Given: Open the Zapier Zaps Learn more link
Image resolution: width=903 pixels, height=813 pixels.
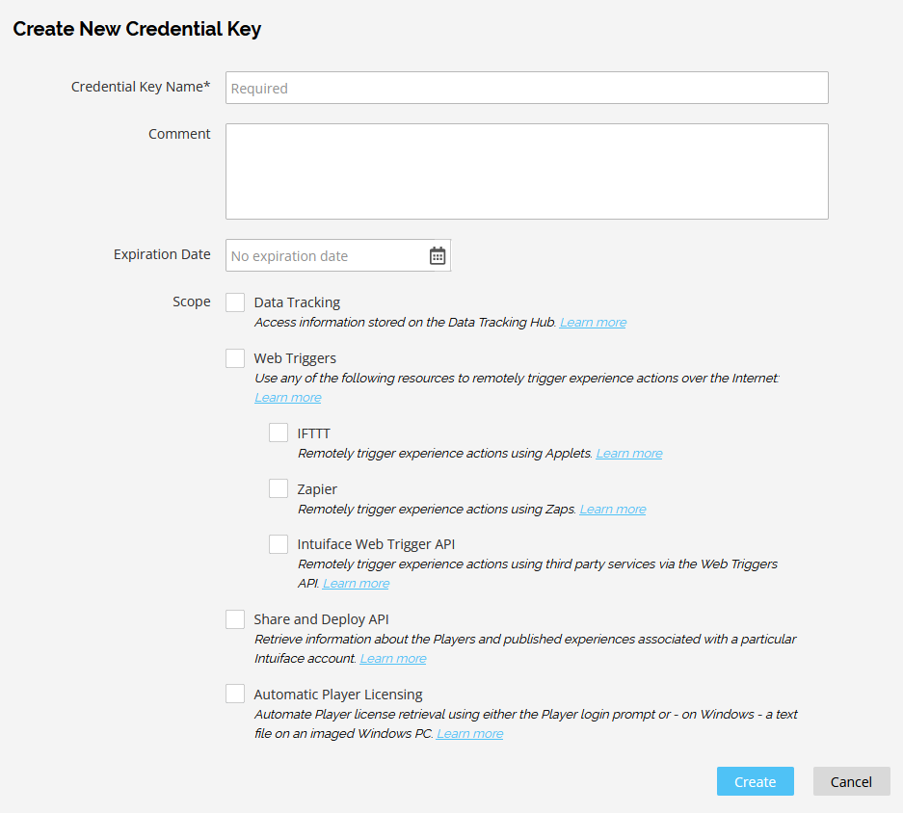Looking at the screenshot, I should point(613,510).
